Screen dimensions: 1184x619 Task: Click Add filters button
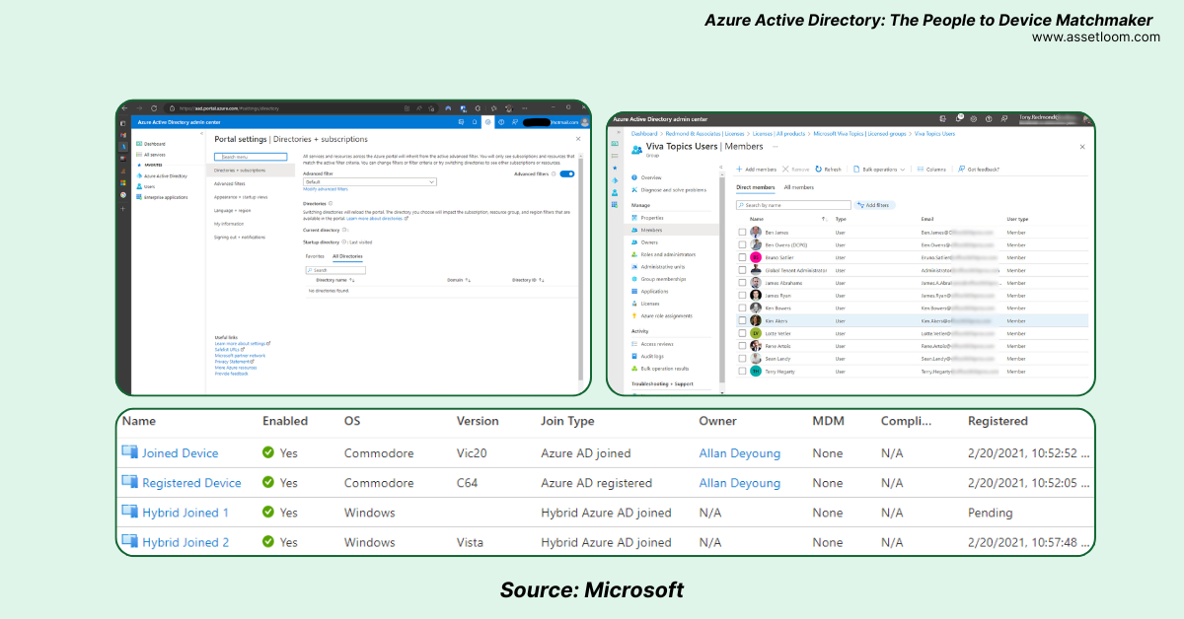click(x=873, y=205)
